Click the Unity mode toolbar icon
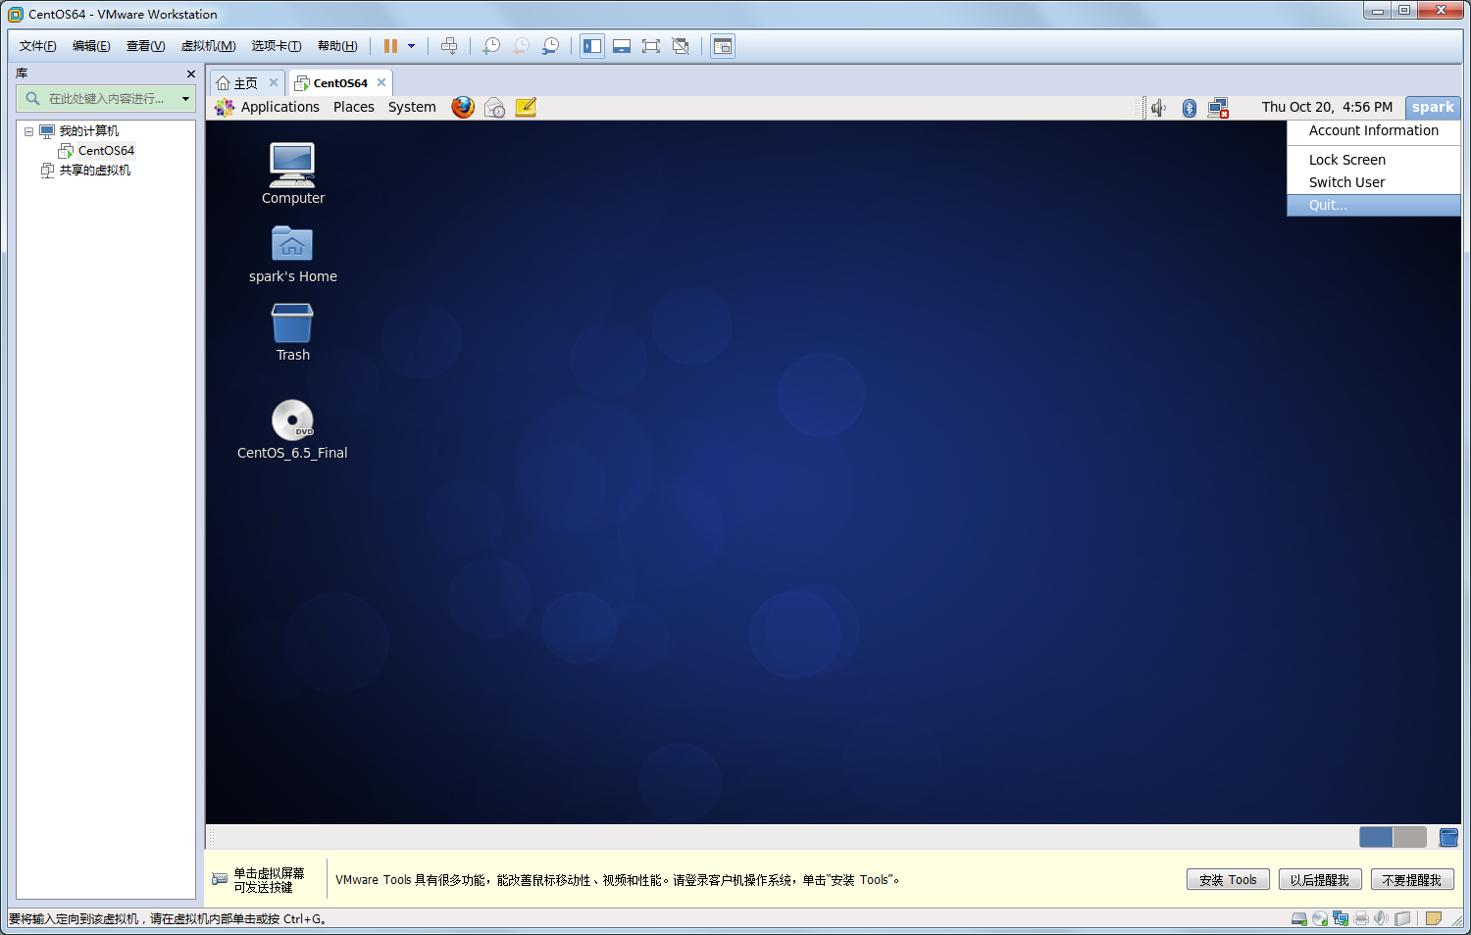The height and width of the screenshot is (935, 1471). (681, 46)
